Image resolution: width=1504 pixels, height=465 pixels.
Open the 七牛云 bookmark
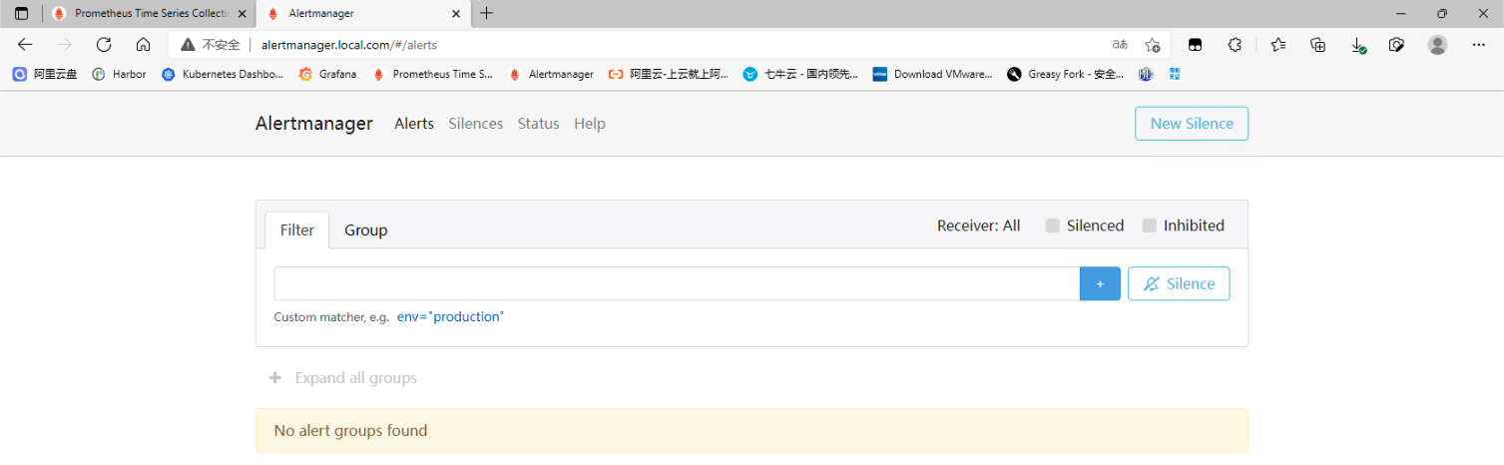pos(800,74)
